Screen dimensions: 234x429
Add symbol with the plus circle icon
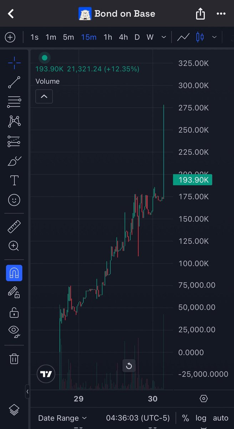pyautogui.click(x=10, y=37)
